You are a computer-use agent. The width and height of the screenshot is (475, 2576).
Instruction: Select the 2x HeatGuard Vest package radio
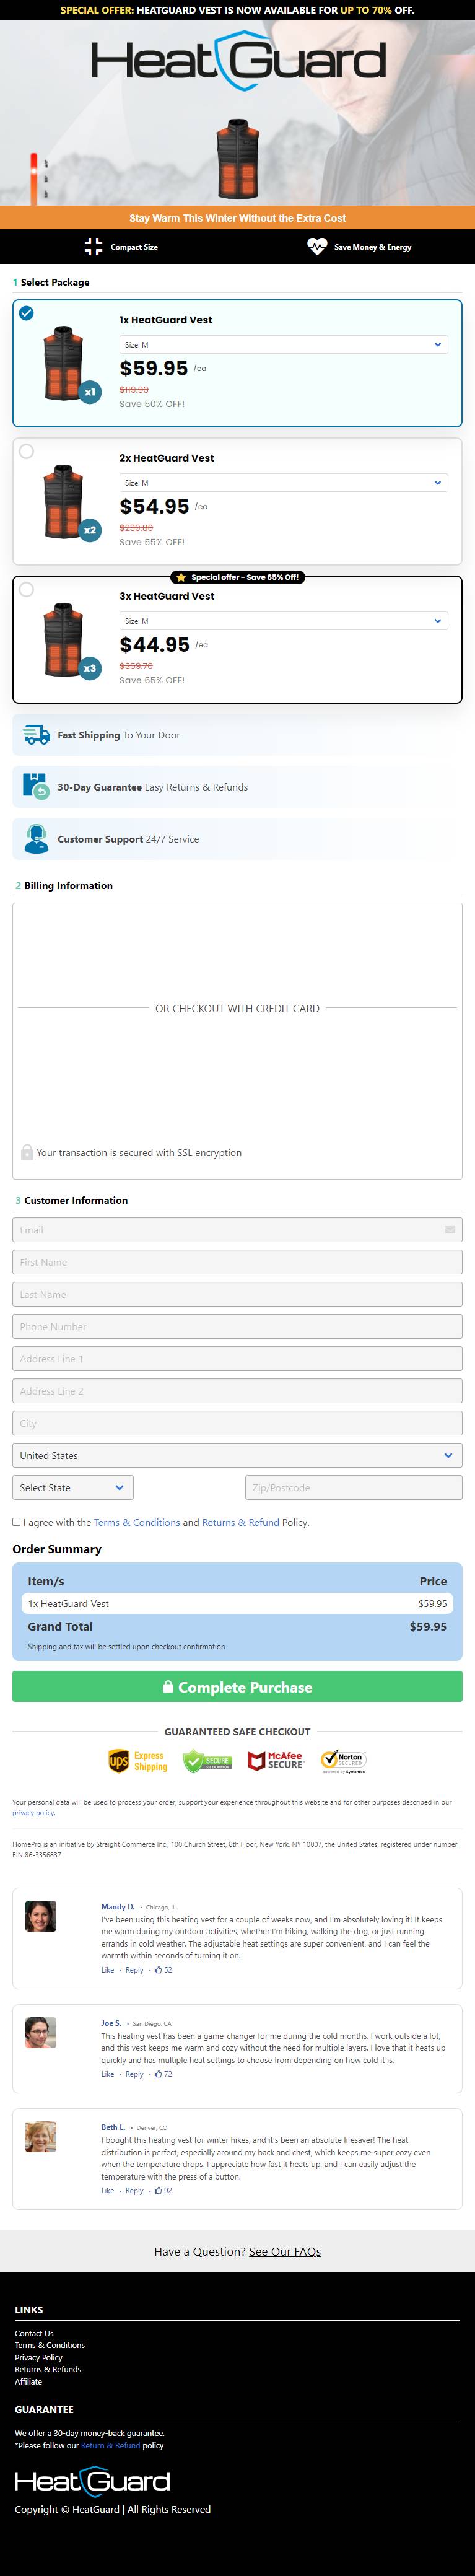click(x=27, y=451)
